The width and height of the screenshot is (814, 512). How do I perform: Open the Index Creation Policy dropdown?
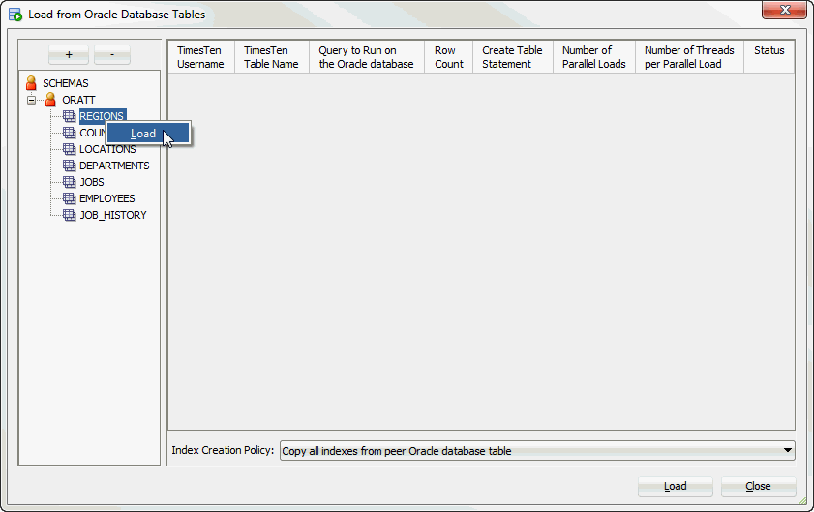(537, 451)
